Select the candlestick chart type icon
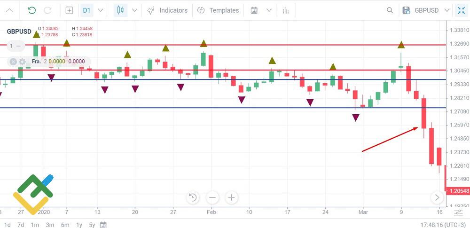This screenshot has width=470, height=228. click(120, 10)
